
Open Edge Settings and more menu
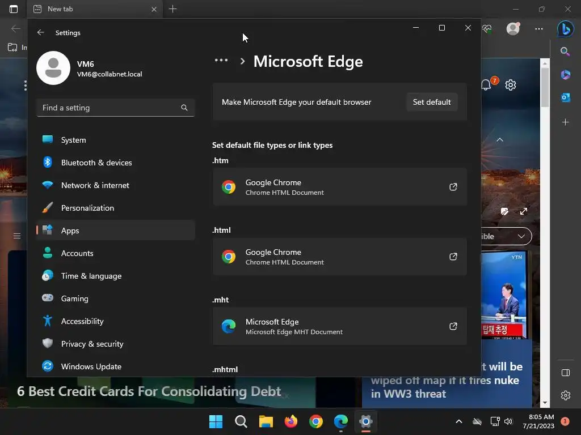[x=539, y=28]
